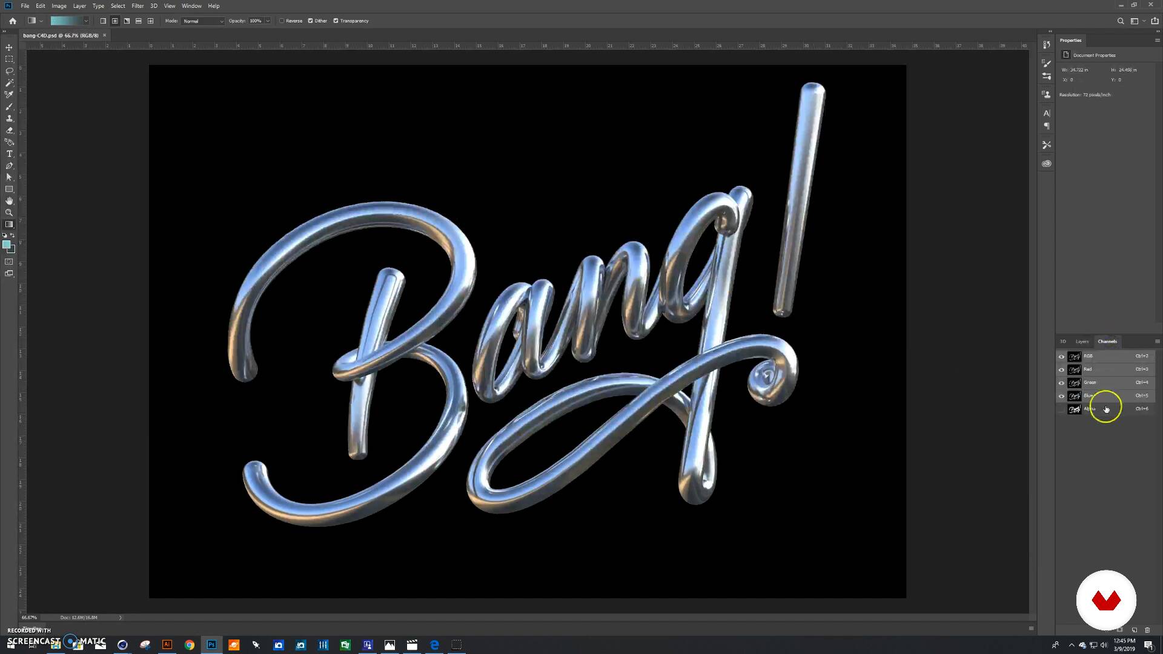Image resolution: width=1163 pixels, height=654 pixels.
Task: Select the Eyedropper tool
Action: [x=9, y=94]
